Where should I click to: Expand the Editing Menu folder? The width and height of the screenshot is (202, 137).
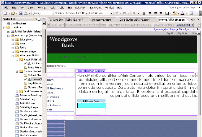(13, 40)
